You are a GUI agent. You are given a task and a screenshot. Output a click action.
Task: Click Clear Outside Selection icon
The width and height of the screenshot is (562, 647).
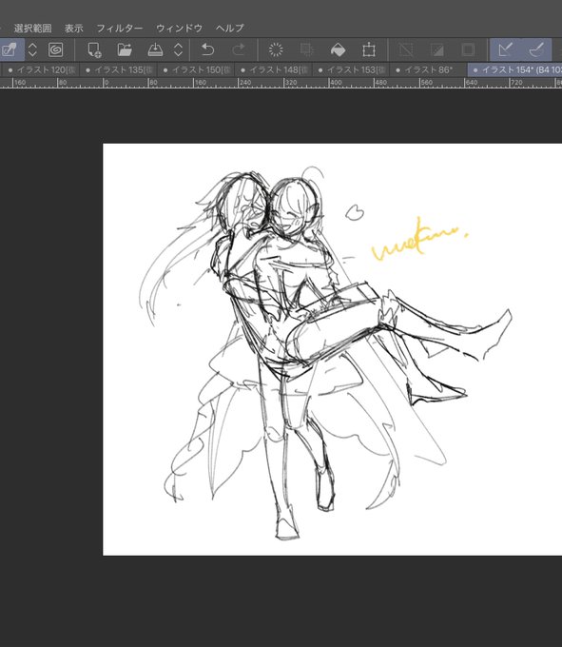coord(307,49)
